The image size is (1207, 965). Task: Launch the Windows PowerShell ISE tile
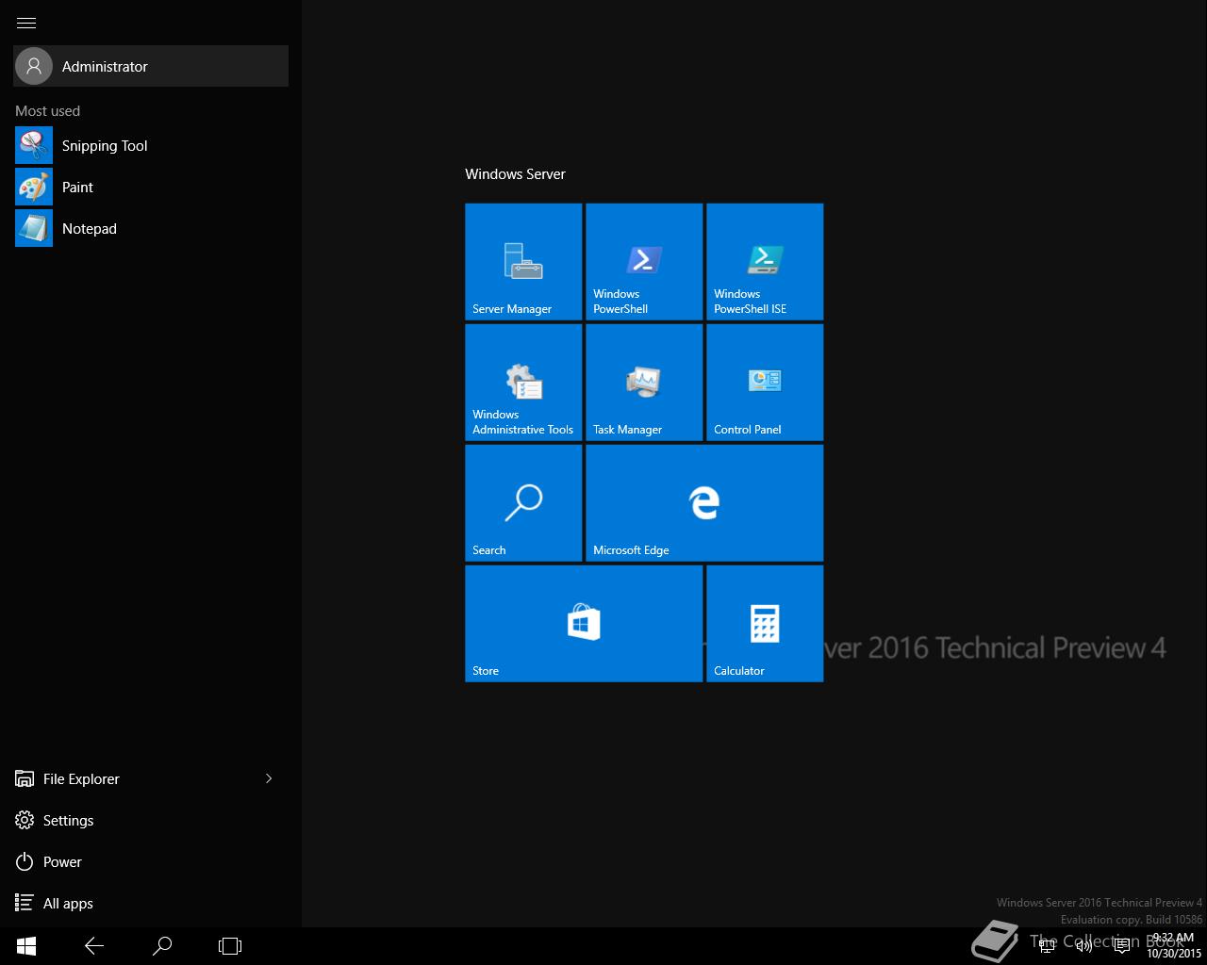[765, 261]
